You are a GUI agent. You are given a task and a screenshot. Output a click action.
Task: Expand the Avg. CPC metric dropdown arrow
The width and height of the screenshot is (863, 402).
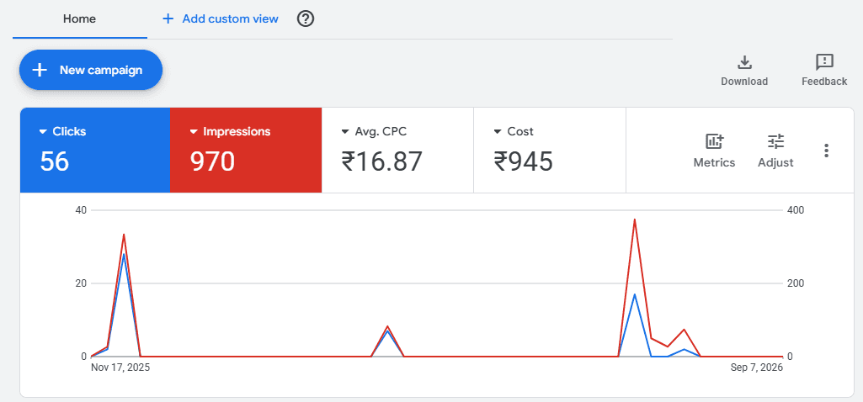345,132
